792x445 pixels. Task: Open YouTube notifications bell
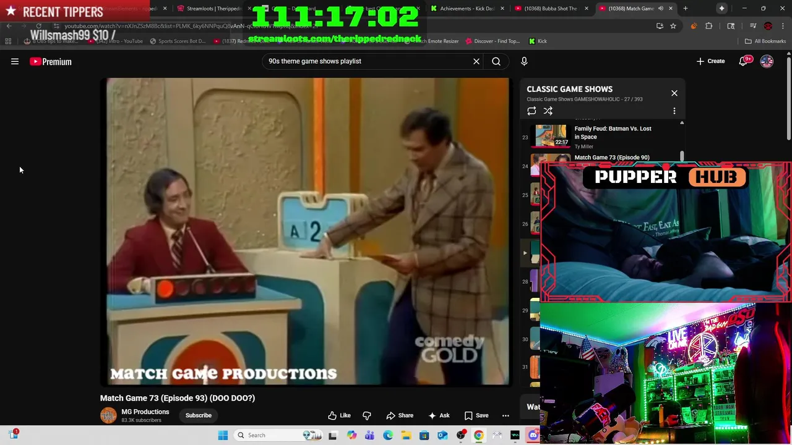743,61
